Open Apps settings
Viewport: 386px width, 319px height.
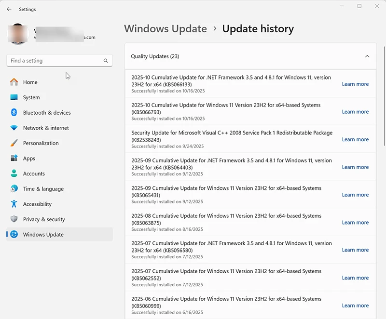coord(29,158)
